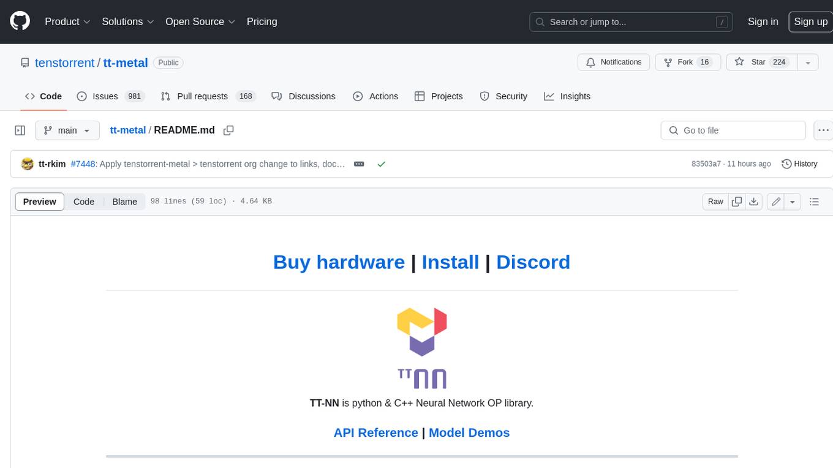Open commit 83503a7
The height and width of the screenshot is (468, 833).
point(706,164)
